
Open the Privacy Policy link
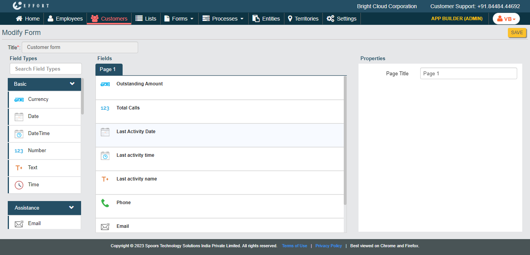[x=328, y=246]
